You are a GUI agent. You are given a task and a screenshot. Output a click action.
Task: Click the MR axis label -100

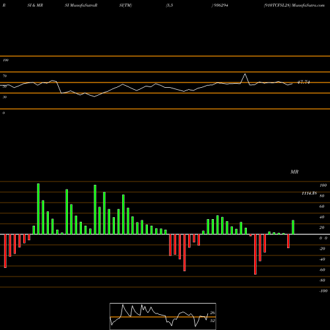tap(323, 291)
